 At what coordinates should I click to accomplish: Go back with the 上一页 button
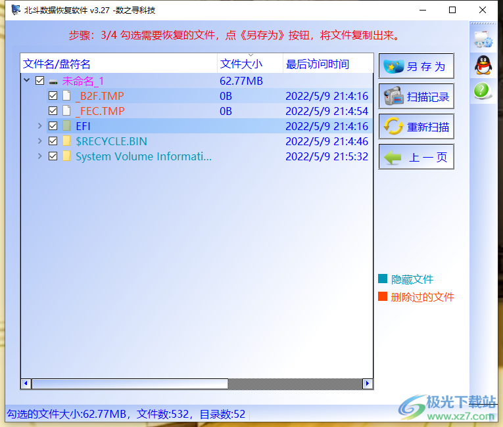[416, 156]
